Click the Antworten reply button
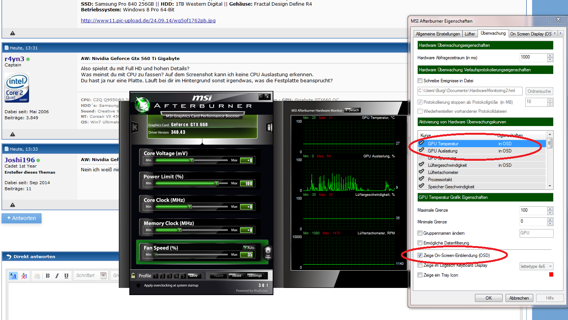 [x=22, y=218]
